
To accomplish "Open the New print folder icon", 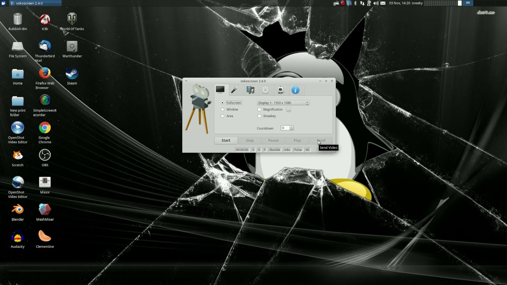I will pos(17,106).
